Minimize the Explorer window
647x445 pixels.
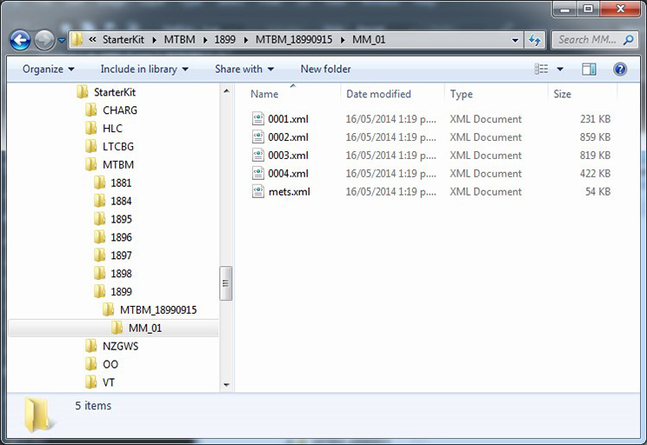565,9
